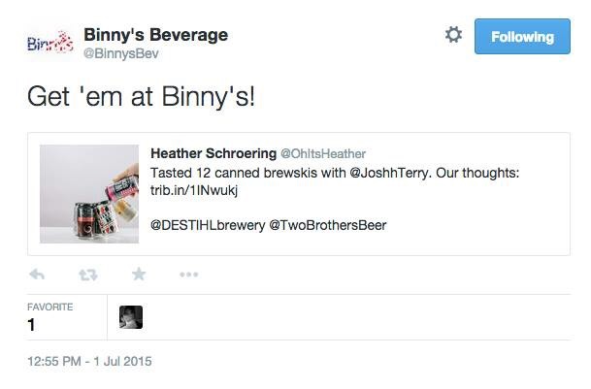The height and width of the screenshot is (389, 591).
Task: Open the more options ellipsis menu
Action: 189,275
